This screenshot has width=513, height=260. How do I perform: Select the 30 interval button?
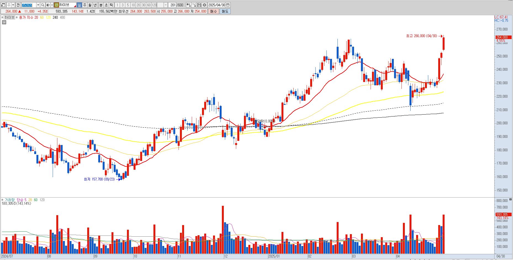click(x=143, y=5)
